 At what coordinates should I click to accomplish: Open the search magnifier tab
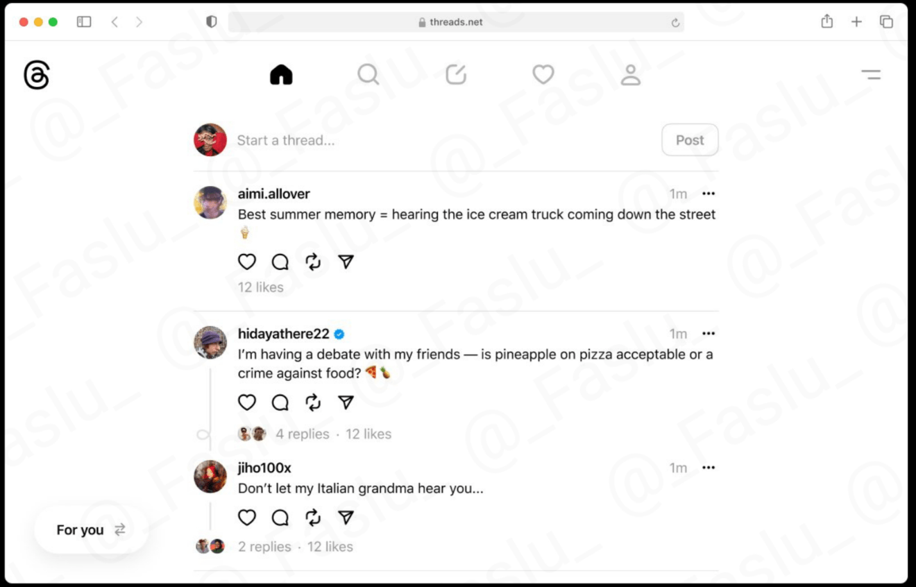[368, 74]
